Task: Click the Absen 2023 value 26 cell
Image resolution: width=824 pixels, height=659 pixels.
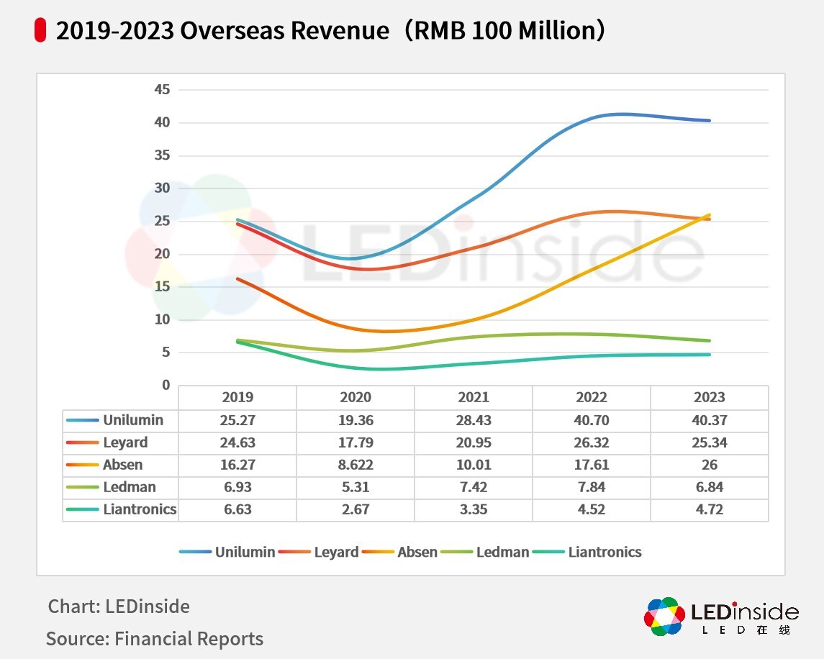Action: (x=710, y=465)
